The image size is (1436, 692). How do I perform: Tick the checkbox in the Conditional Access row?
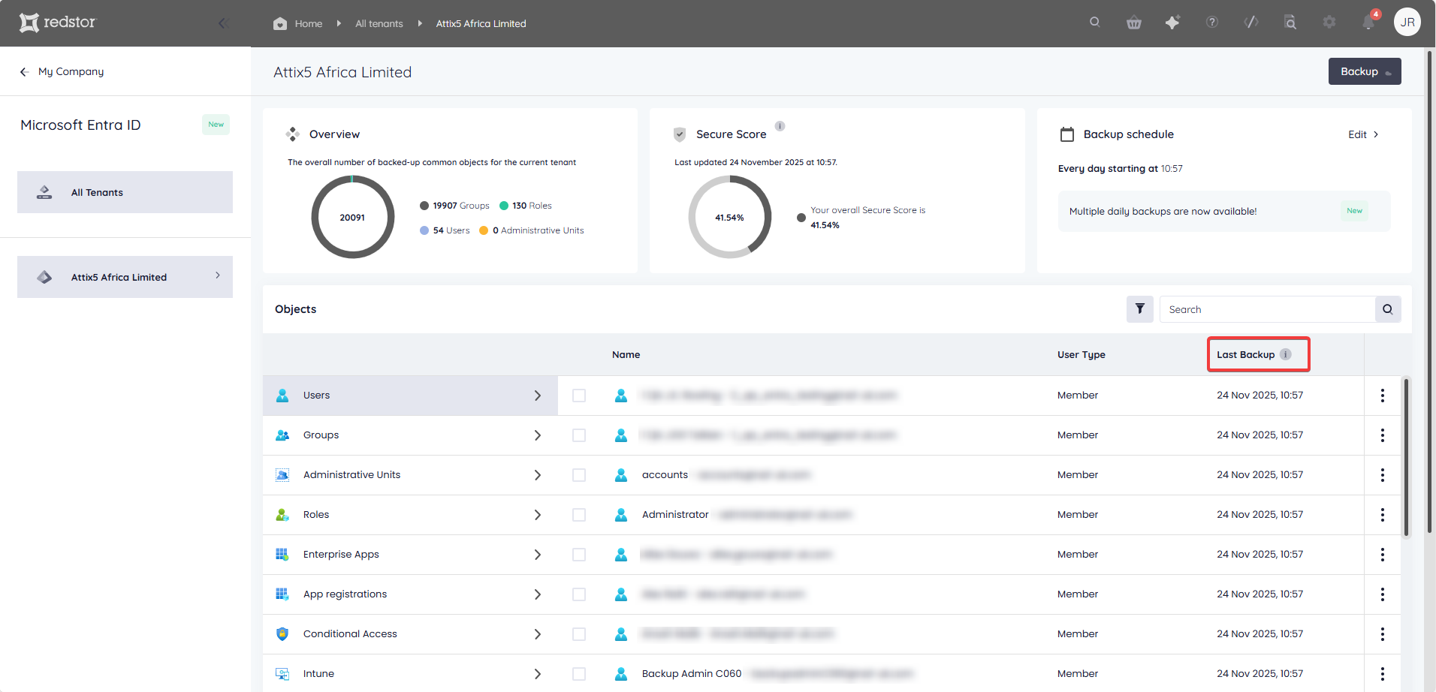579,634
